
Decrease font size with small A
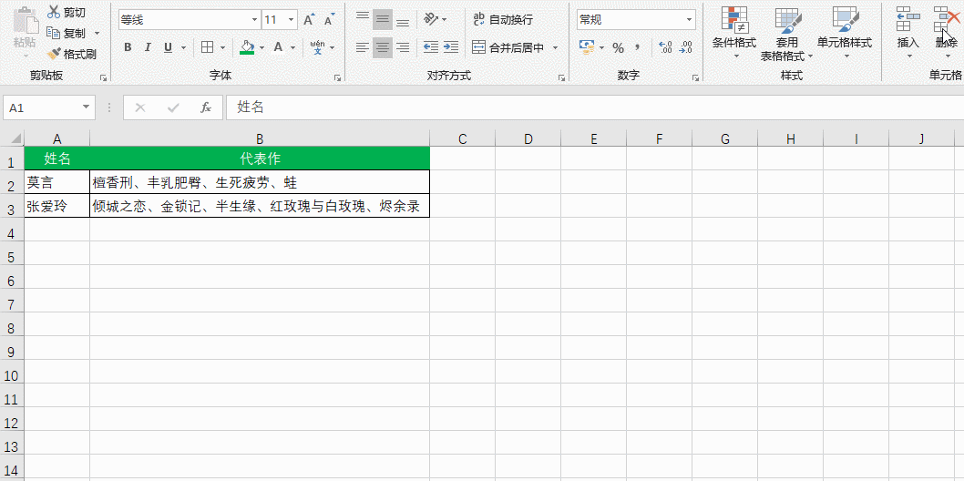click(x=330, y=20)
